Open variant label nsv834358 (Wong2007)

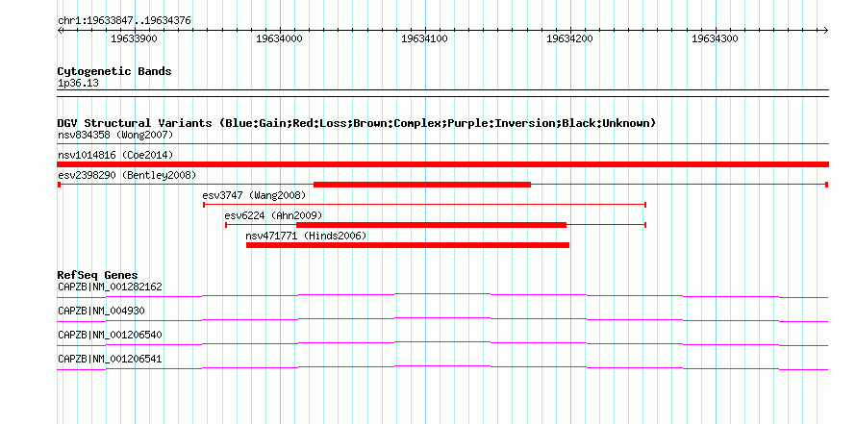pyautogui.click(x=115, y=135)
